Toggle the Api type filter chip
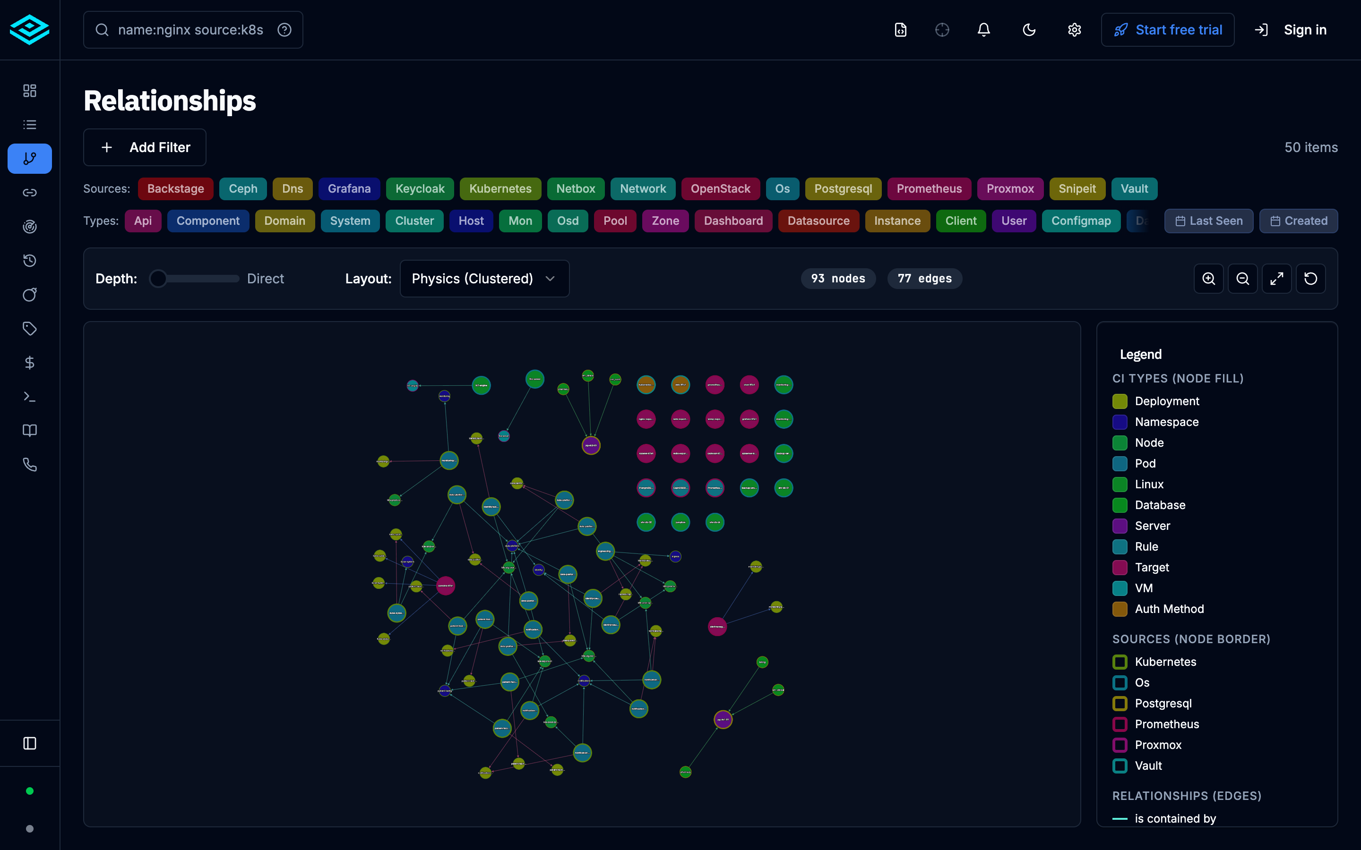The height and width of the screenshot is (850, 1361). pos(143,221)
